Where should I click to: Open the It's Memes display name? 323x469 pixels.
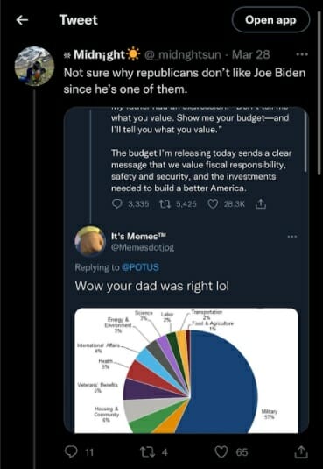click(x=138, y=237)
